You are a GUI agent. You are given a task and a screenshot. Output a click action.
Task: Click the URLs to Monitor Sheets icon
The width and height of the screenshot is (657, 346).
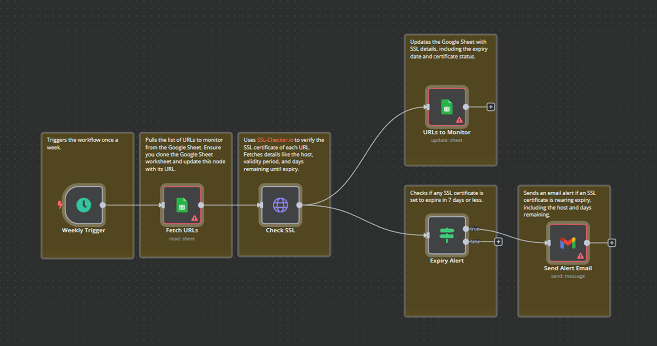coord(447,106)
